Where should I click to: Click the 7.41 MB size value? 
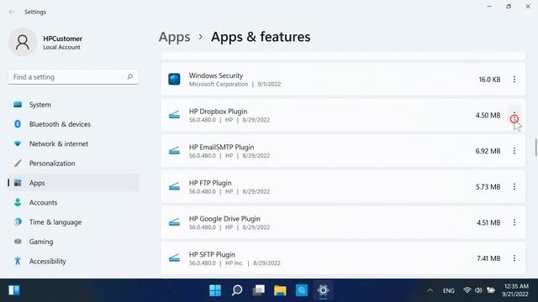488,258
